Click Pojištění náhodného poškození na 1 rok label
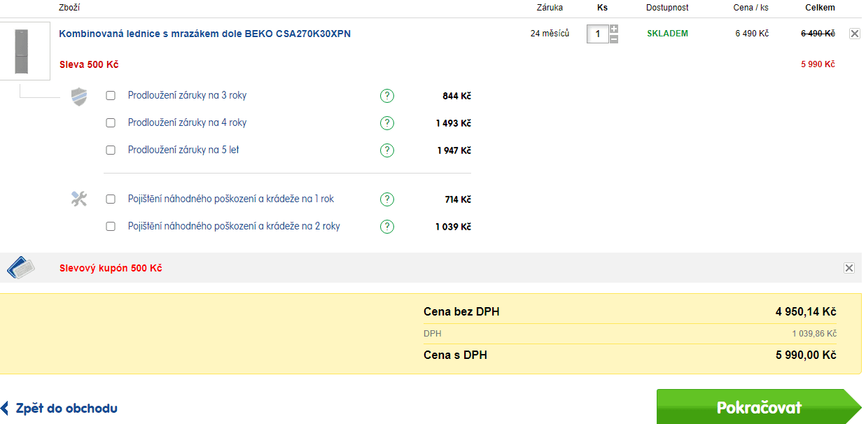Viewport: 866px width, 424px height. click(231, 199)
